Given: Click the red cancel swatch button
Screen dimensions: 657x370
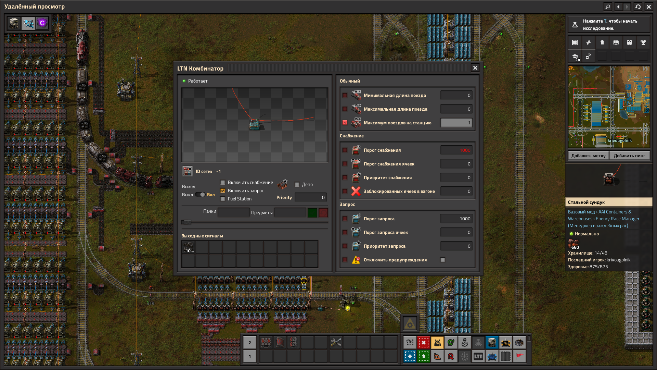Looking at the screenshot, I should pos(323,213).
